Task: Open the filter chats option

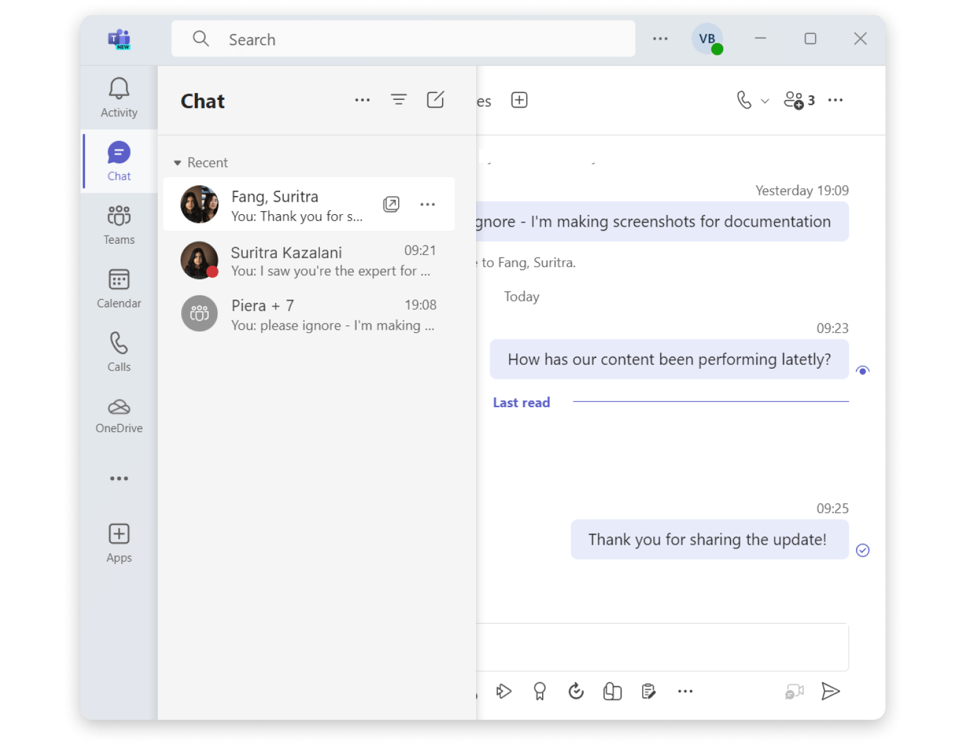Action: (x=399, y=100)
